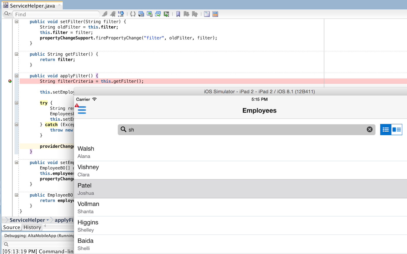
Task: Select employee Vollman Shanta
Action: pos(240,207)
